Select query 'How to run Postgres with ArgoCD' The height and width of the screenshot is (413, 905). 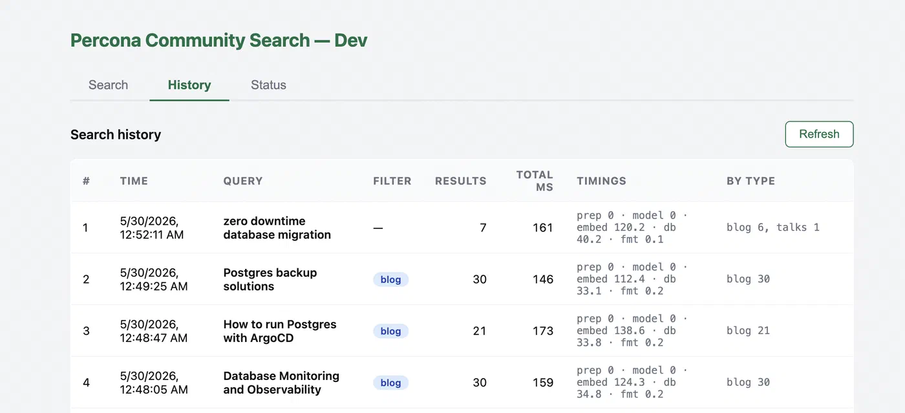coord(280,331)
